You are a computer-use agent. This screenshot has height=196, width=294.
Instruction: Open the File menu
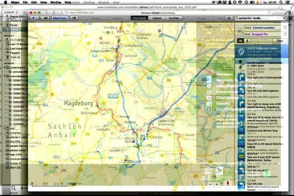coord(25,2)
